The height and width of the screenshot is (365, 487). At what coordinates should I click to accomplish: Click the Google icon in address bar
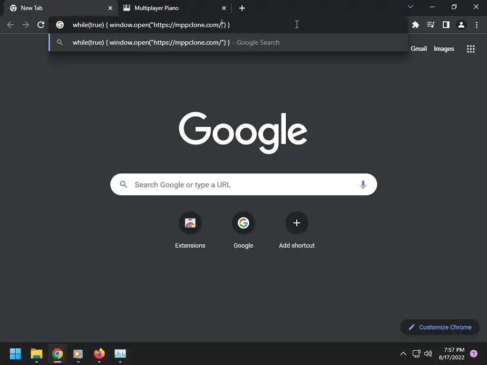point(60,25)
